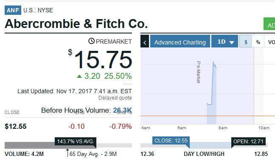The image size is (275, 164).
Task: Click the Day Low/High range bar
Action: 204,145
